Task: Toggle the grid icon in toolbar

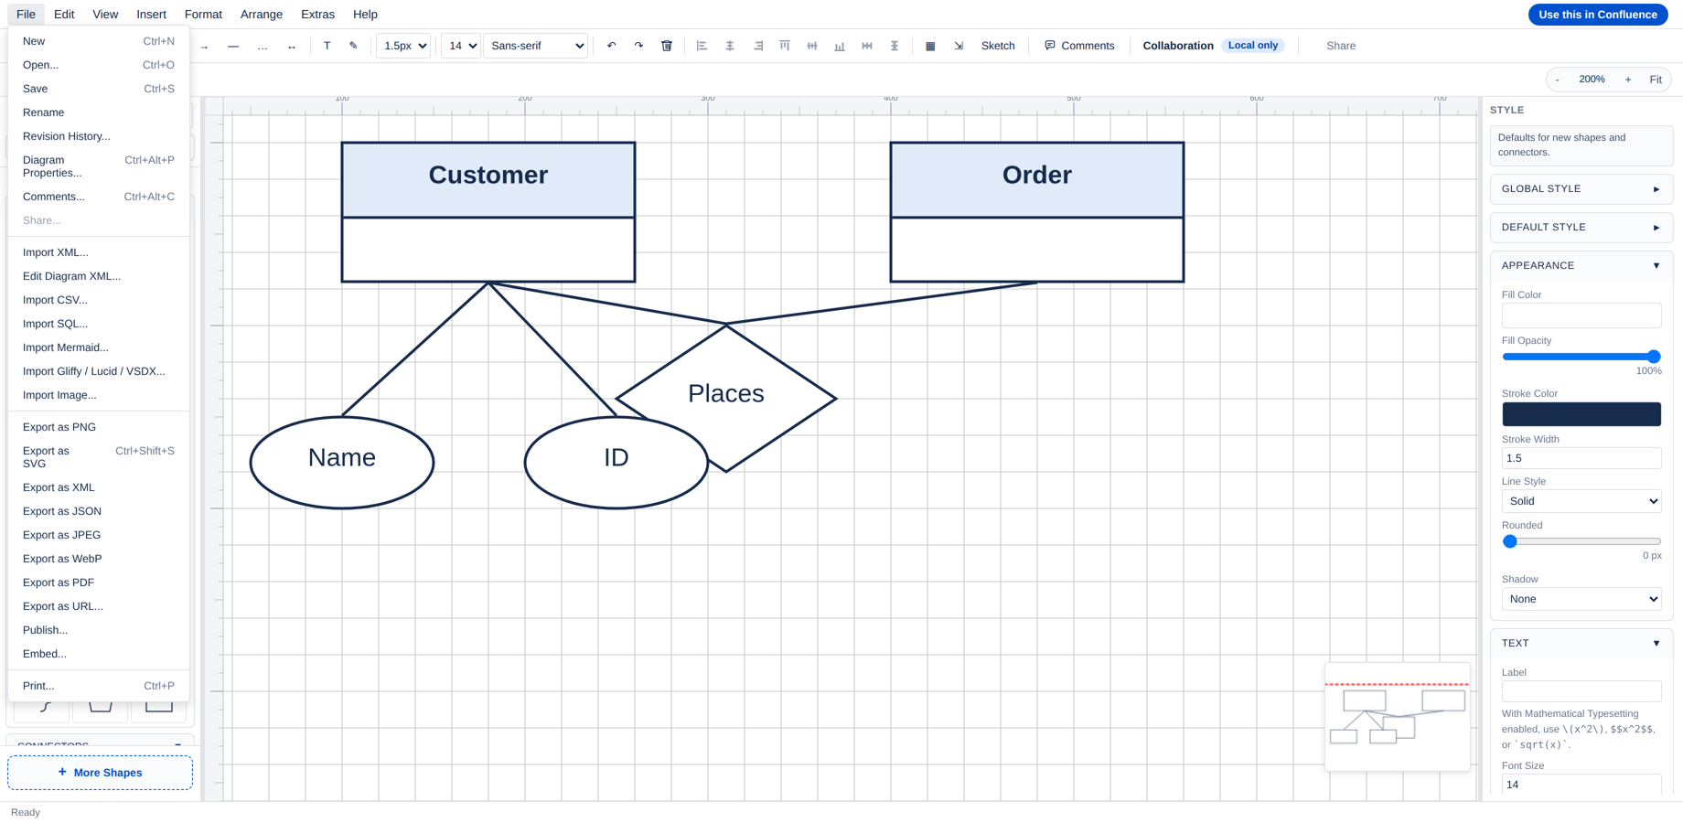Action: point(930,46)
